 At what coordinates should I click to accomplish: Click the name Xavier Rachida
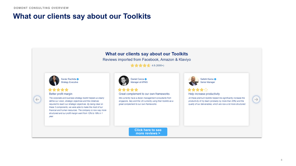68,79
